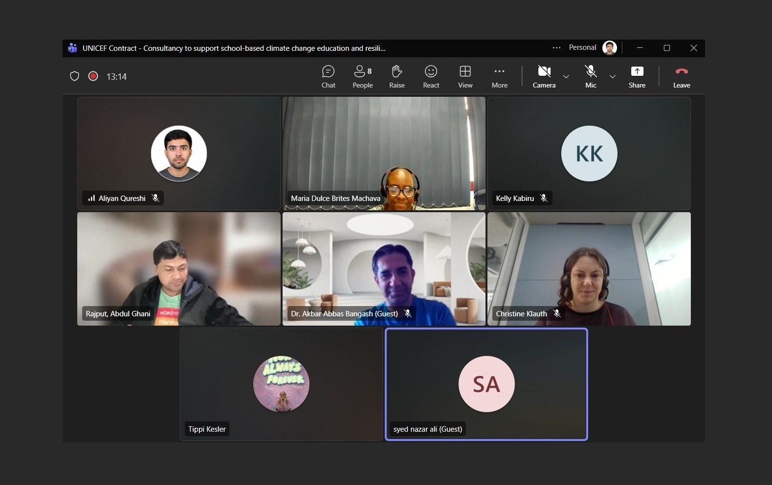Open the More actions menu
The width and height of the screenshot is (772, 485).
coord(499,77)
